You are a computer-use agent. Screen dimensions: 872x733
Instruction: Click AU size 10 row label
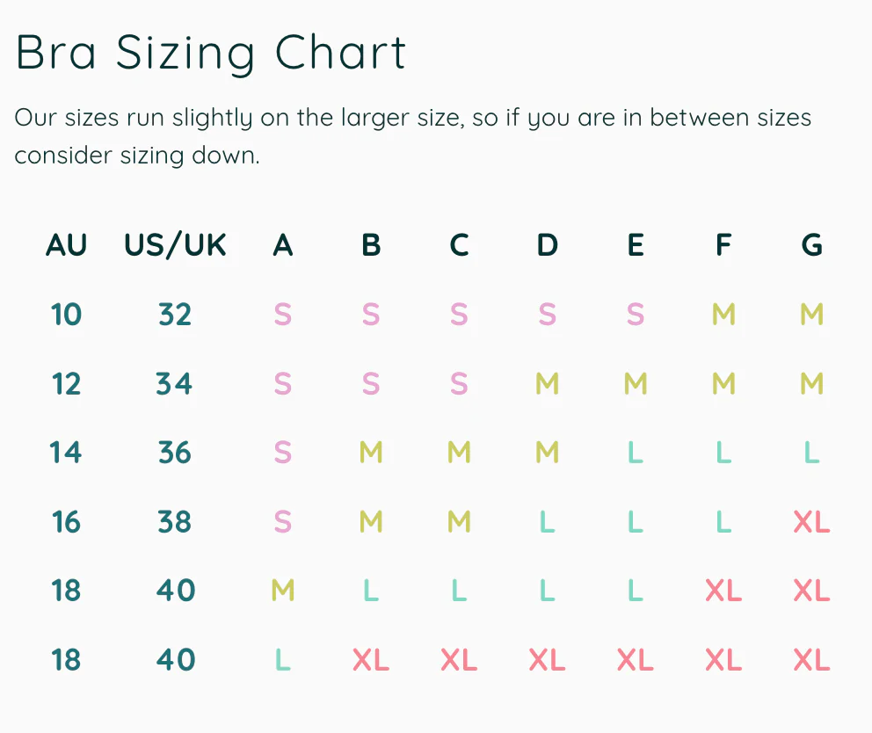(x=67, y=314)
